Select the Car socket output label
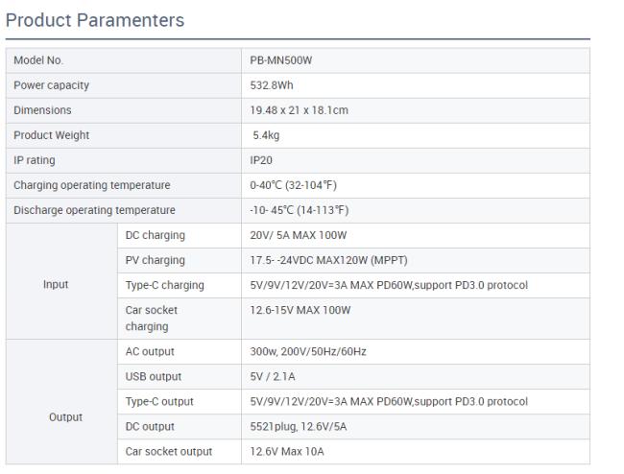 pos(169,452)
